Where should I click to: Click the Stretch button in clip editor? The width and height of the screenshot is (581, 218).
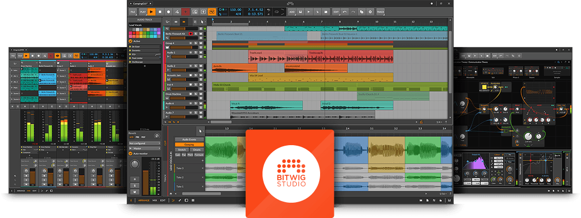181,149
